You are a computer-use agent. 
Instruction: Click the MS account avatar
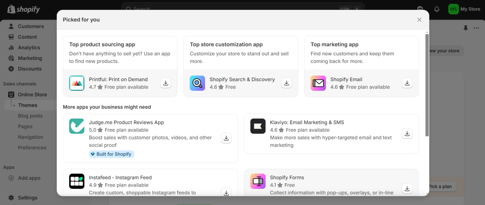pyautogui.click(x=453, y=9)
